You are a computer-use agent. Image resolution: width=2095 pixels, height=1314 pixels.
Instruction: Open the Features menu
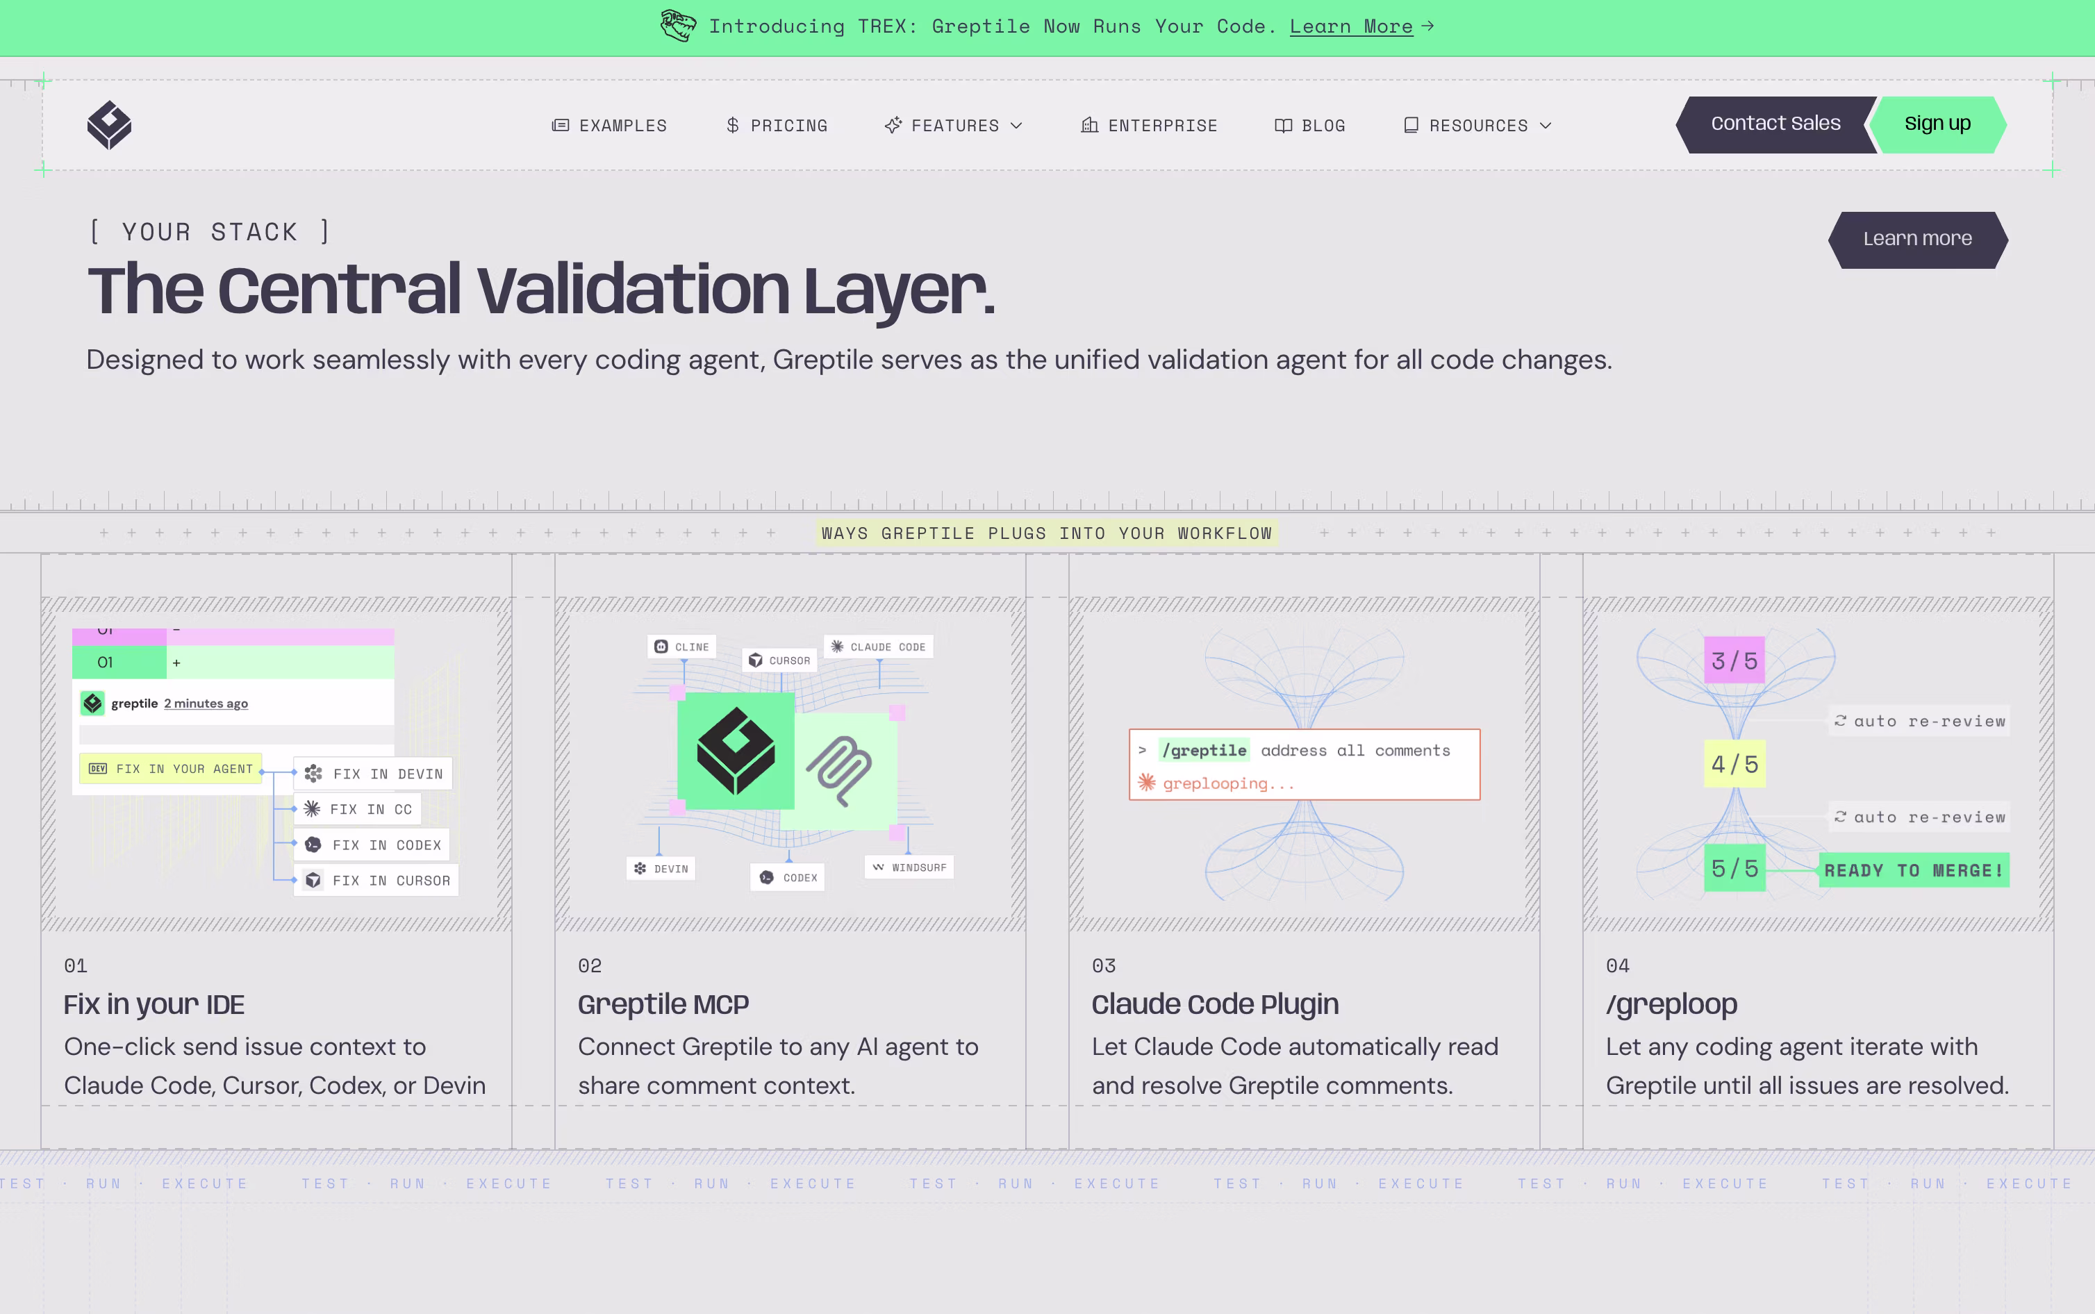(x=954, y=125)
